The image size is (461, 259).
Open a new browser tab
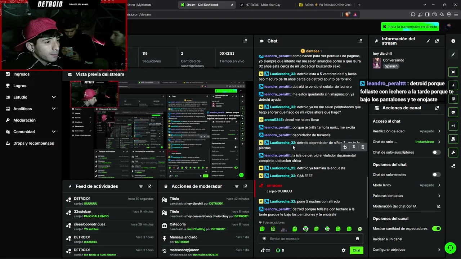(359, 5)
